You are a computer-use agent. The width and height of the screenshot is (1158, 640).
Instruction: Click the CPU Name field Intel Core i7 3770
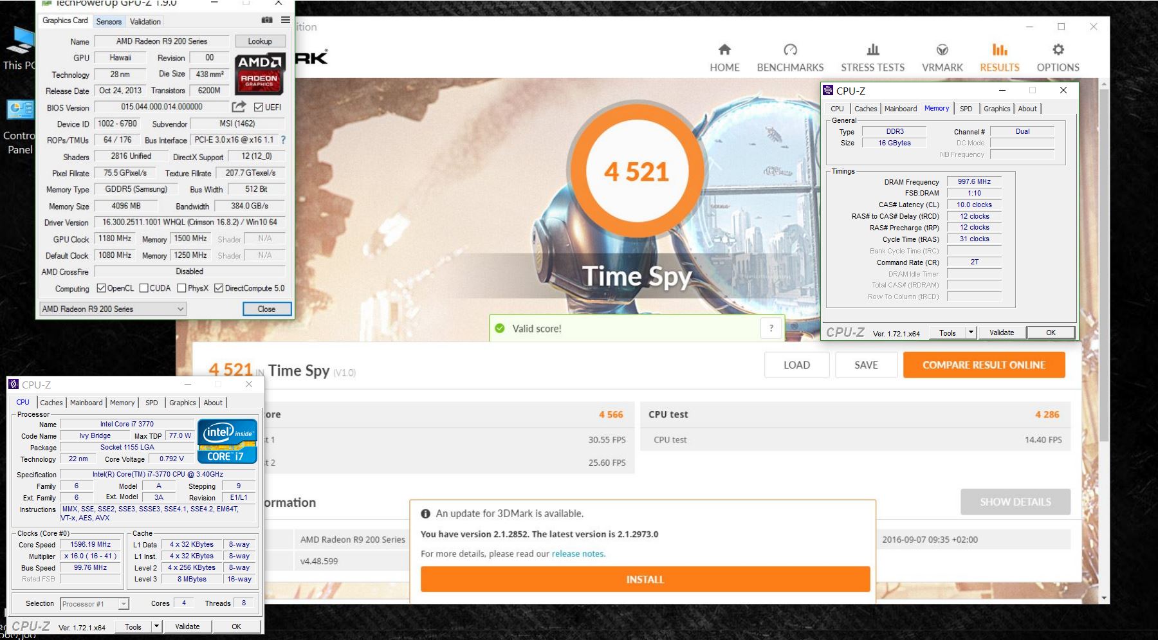[x=127, y=424]
